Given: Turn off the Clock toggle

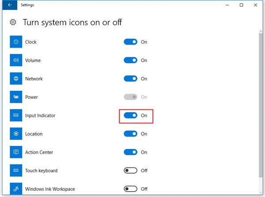Looking at the screenshot, I should click(x=130, y=42).
